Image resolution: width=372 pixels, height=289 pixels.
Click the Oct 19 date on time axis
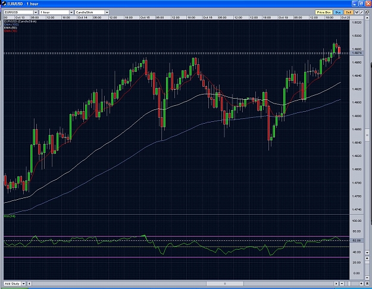283,18
